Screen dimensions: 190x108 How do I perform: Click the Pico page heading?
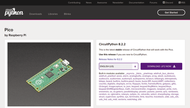coord(9,30)
